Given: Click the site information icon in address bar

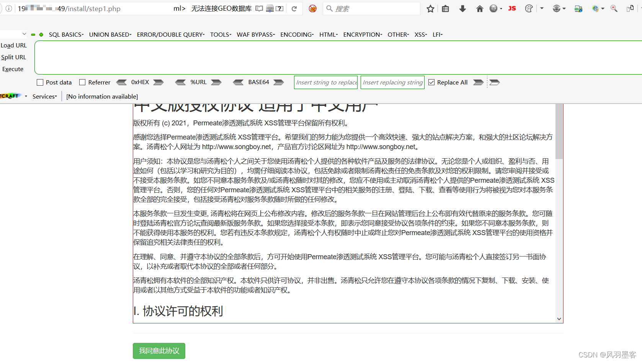Looking at the screenshot, I should coord(9,8).
